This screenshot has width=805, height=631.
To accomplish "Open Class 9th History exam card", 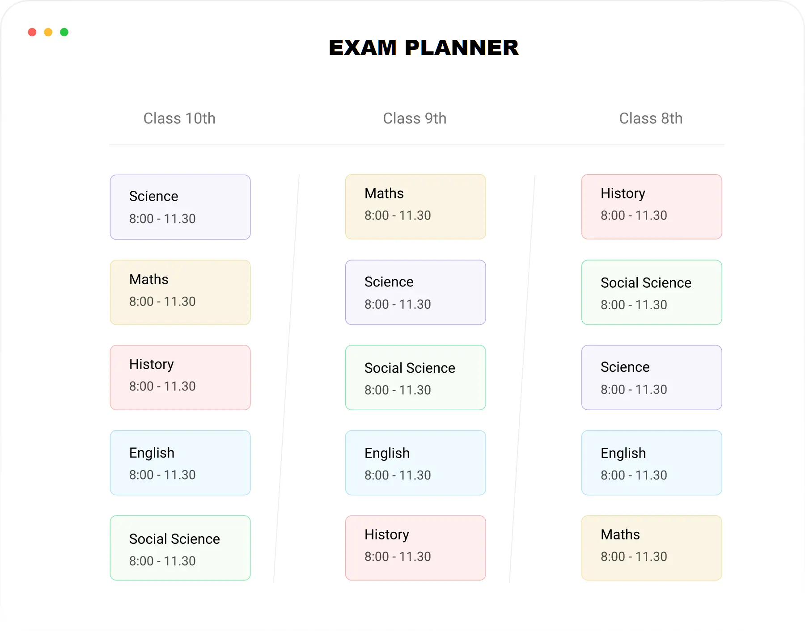I will [x=415, y=548].
